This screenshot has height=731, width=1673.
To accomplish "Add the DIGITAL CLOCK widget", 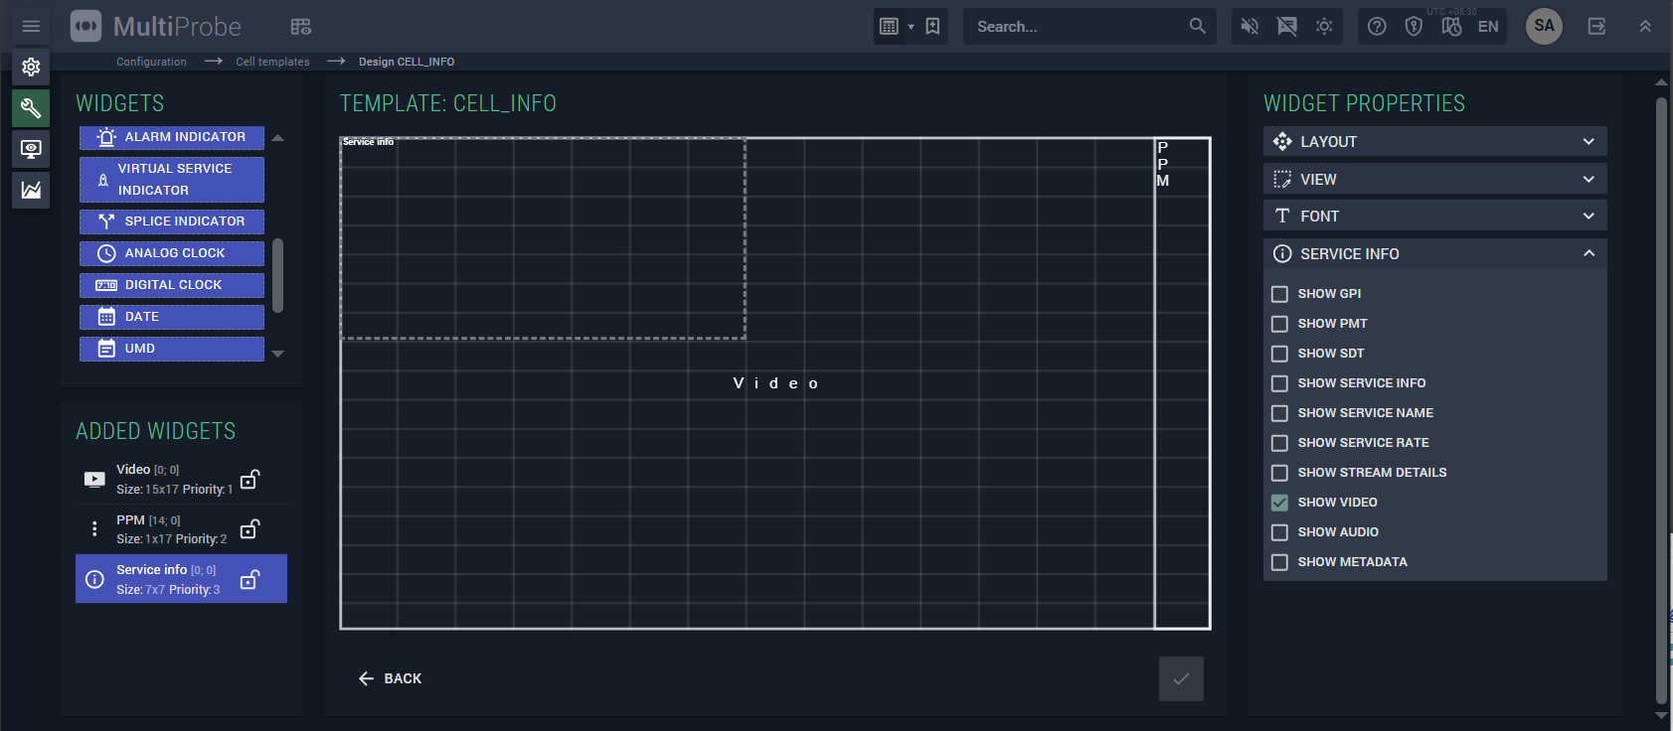I will coord(172,285).
